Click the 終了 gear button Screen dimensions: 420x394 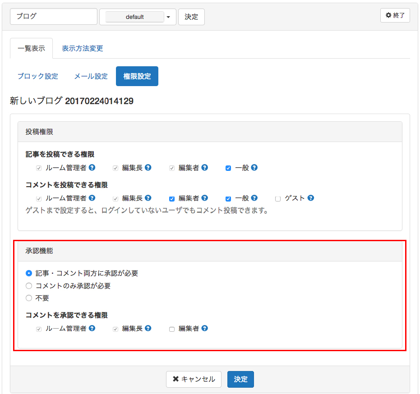point(395,15)
